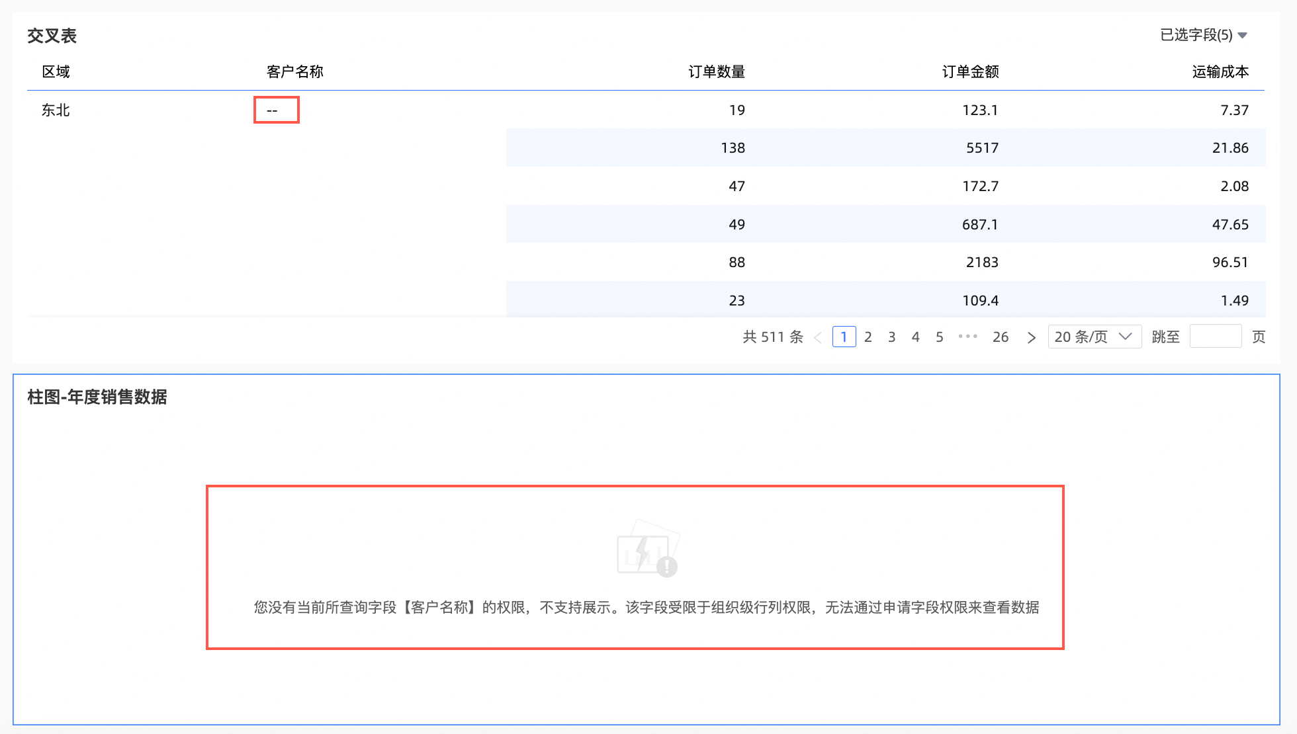Click the pagination ellipsis dots
Viewport: 1297px width, 734px height.
click(x=967, y=337)
